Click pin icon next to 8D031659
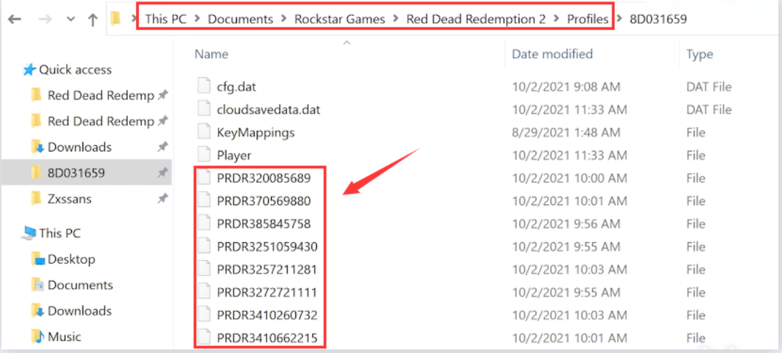782x353 pixels. [163, 173]
